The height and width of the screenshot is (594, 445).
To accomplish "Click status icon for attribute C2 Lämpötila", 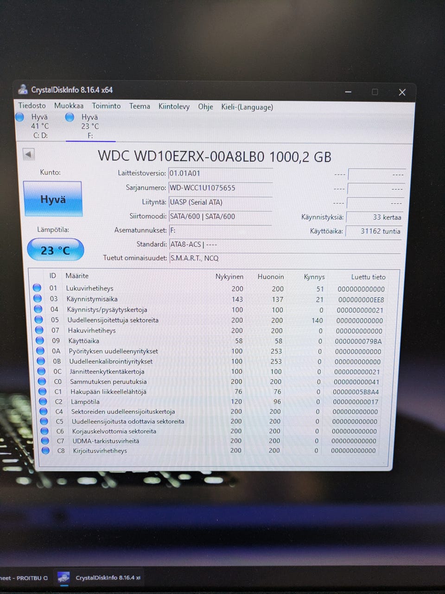I will pyautogui.click(x=43, y=401).
